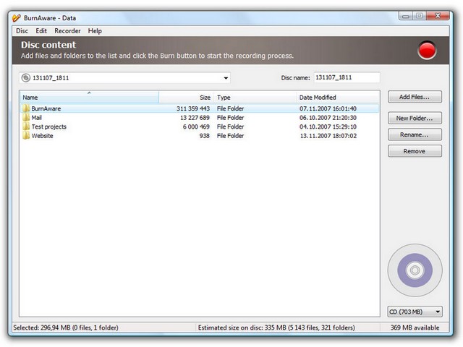The height and width of the screenshot is (347, 463).
Task: Click the size value 938
Action: pos(204,136)
